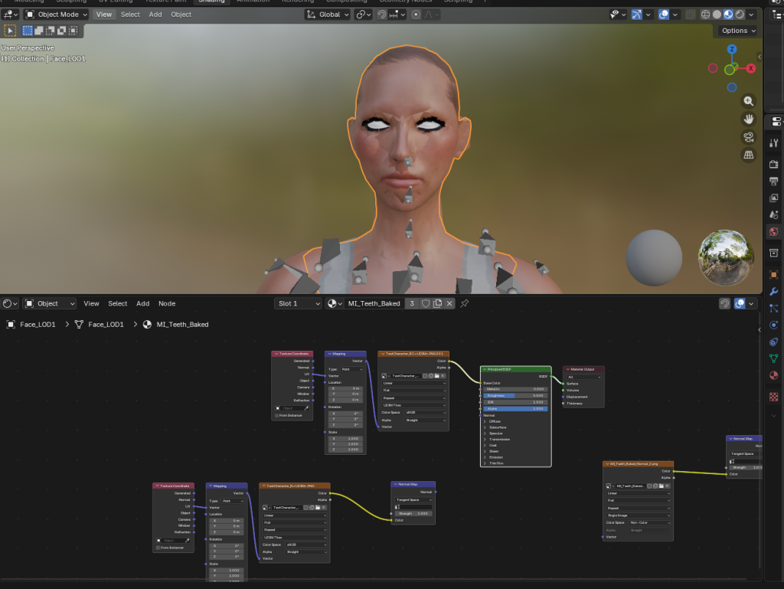Click the fake user shield icon for material
This screenshot has height=589, width=784.
[426, 303]
